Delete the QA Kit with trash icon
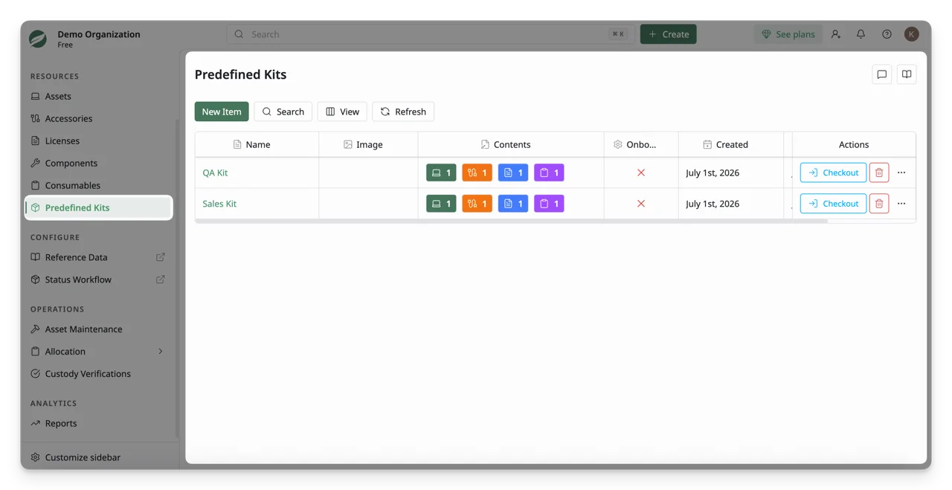Image resolution: width=952 pixels, height=490 pixels. pos(879,173)
